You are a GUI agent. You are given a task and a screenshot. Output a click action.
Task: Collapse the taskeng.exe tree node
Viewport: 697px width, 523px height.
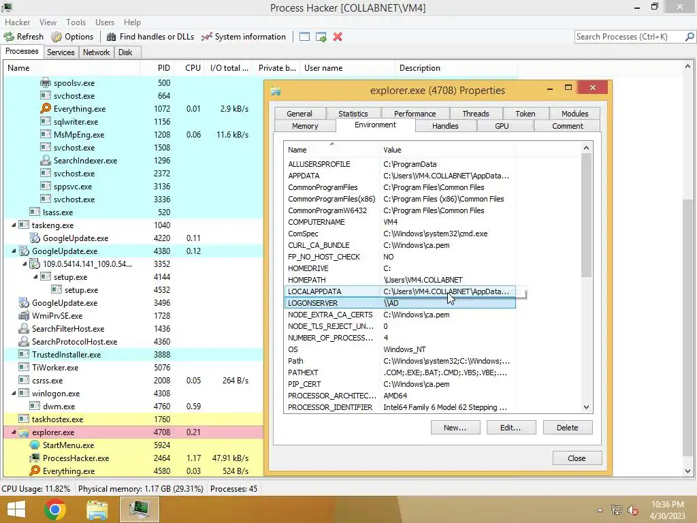[14, 225]
